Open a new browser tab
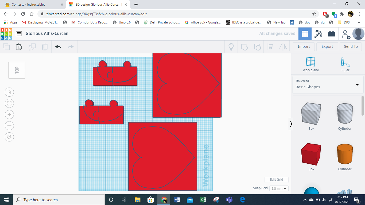The image size is (365, 205). pos(136,5)
